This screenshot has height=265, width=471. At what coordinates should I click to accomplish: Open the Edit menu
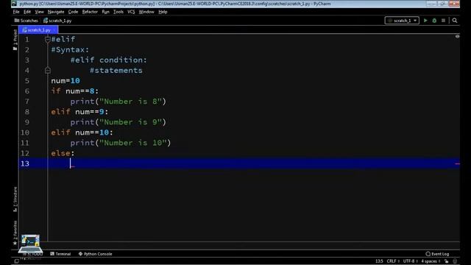(x=27, y=12)
